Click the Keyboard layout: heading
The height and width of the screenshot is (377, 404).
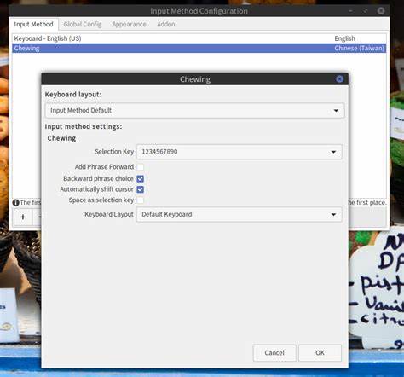click(73, 95)
